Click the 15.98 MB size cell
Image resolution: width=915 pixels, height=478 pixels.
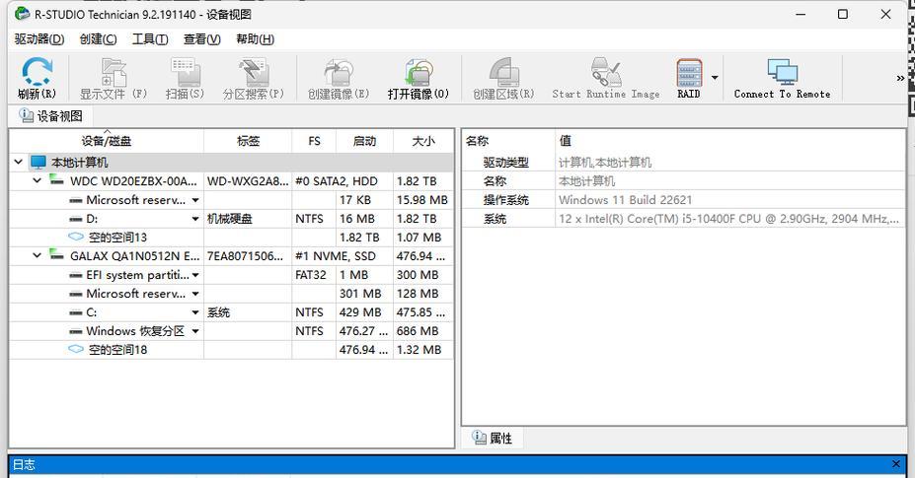click(x=422, y=200)
